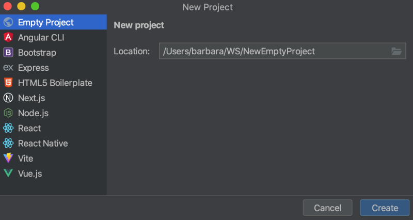Click the HTML5 Boilerplate shield icon
This screenshot has width=413, height=220.
8,83
